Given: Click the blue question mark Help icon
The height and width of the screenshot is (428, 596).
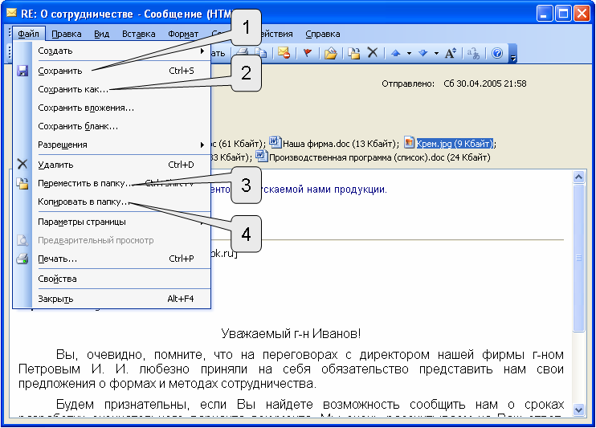Looking at the screenshot, I should coord(496,53).
